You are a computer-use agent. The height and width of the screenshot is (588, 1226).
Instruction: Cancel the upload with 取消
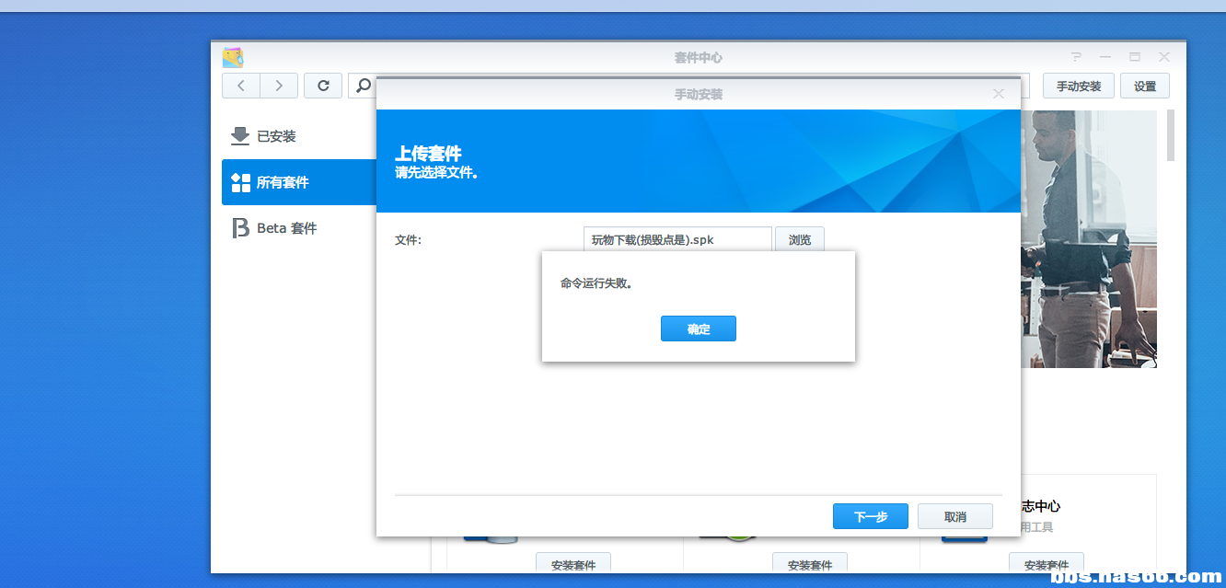click(x=954, y=515)
